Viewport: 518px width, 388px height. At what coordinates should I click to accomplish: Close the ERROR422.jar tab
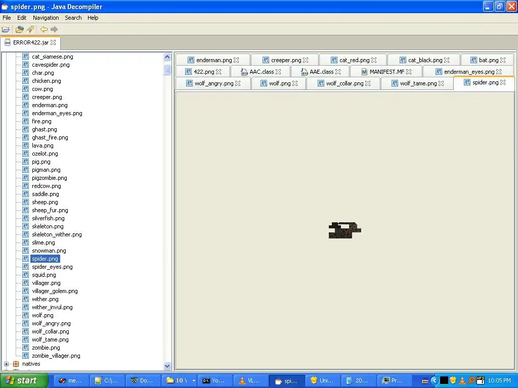(x=53, y=42)
